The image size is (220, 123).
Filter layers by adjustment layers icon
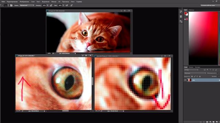tap(208, 70)
